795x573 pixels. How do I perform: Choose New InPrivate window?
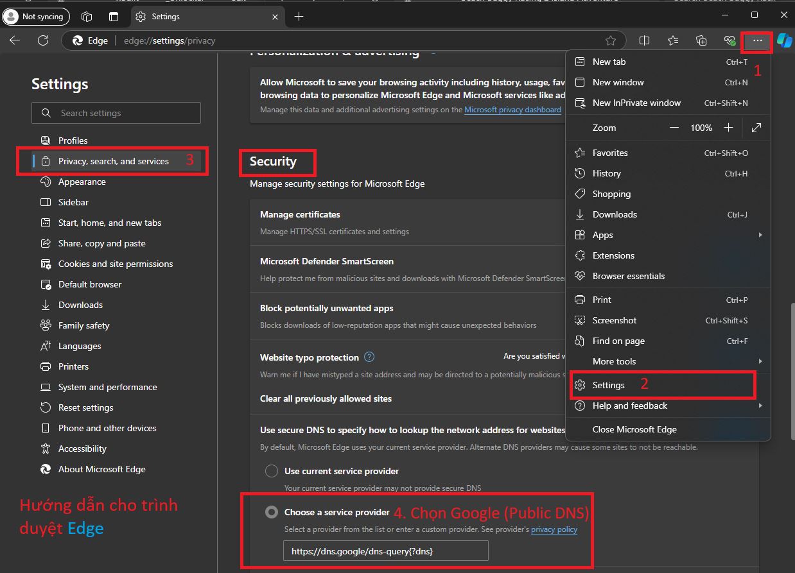pyautogui.click(x=668, y=103)
